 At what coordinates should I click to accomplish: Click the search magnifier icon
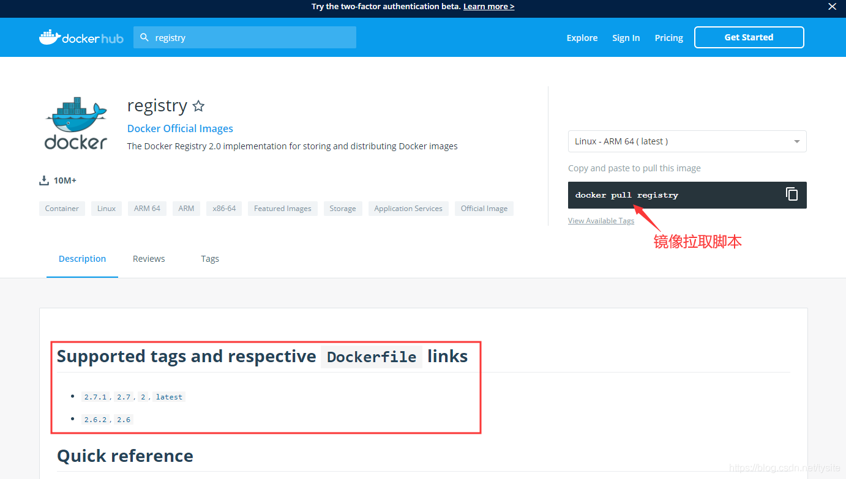tap(144, 37)
